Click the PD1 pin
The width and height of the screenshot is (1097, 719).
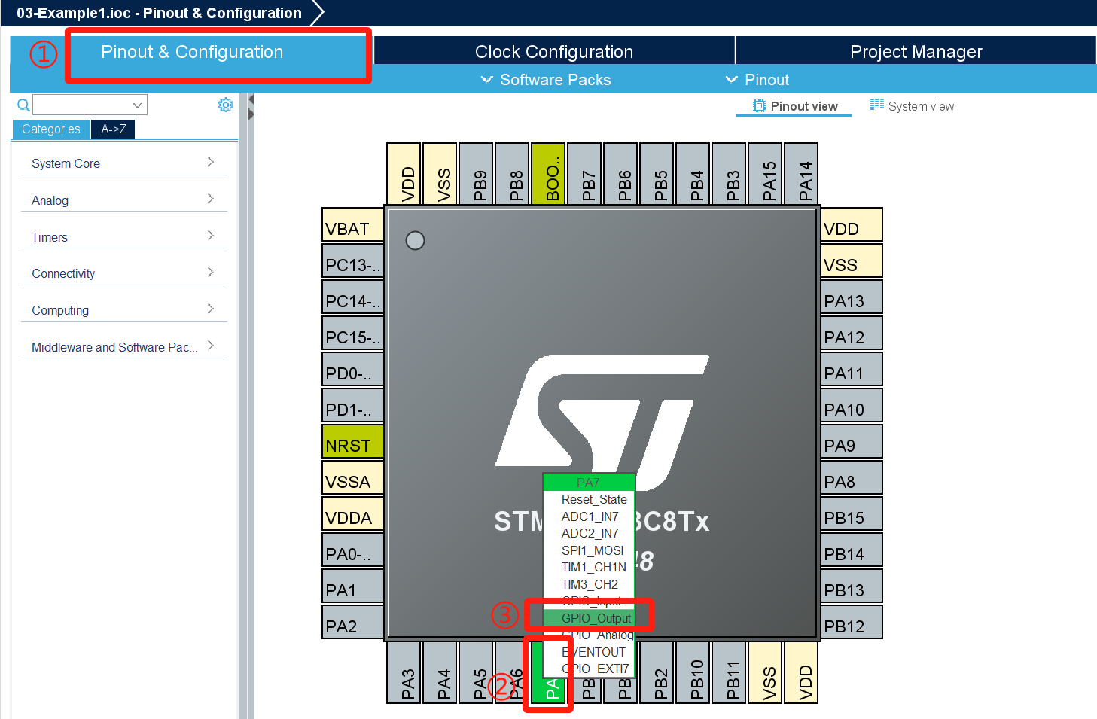353,406
